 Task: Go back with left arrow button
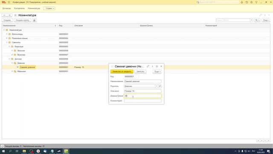click(x=5, y=15)
